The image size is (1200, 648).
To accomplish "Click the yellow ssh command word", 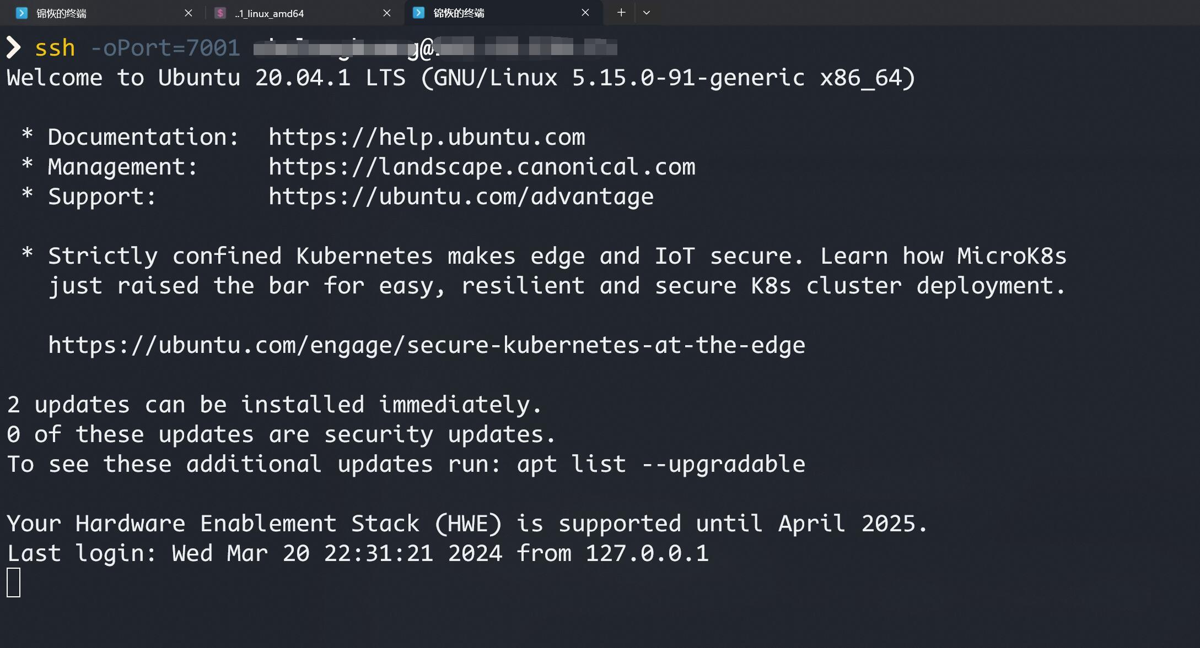I will tap(55, 48).
